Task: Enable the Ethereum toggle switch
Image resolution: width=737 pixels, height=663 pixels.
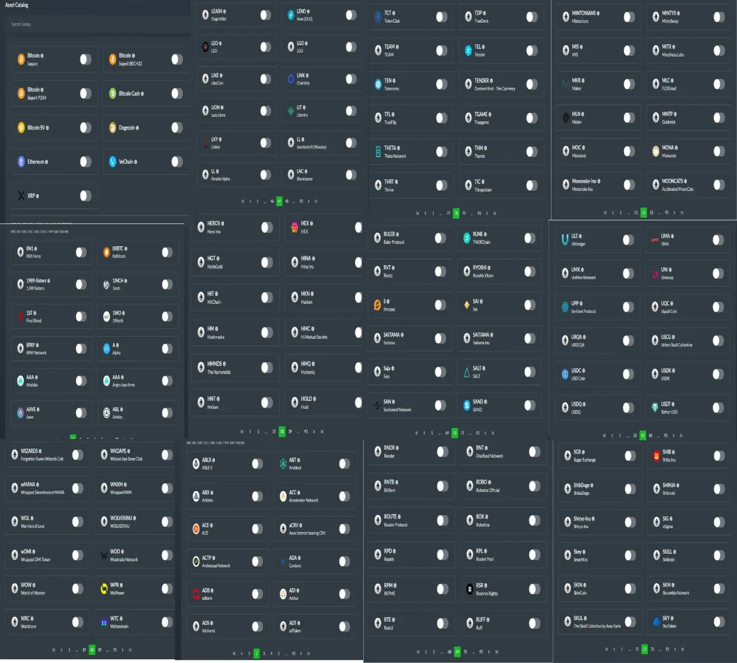Action: pos(85,162)
